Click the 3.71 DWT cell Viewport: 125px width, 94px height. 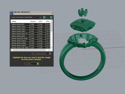pos(42,36)
